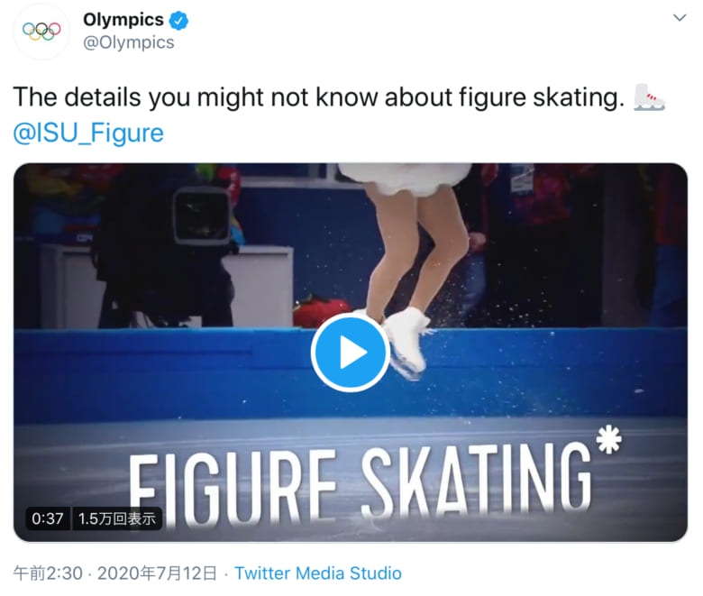The image size is (703, 596).
Task: Open the Olympics display name
Action: pyautogui.click(x=123, y=19)
